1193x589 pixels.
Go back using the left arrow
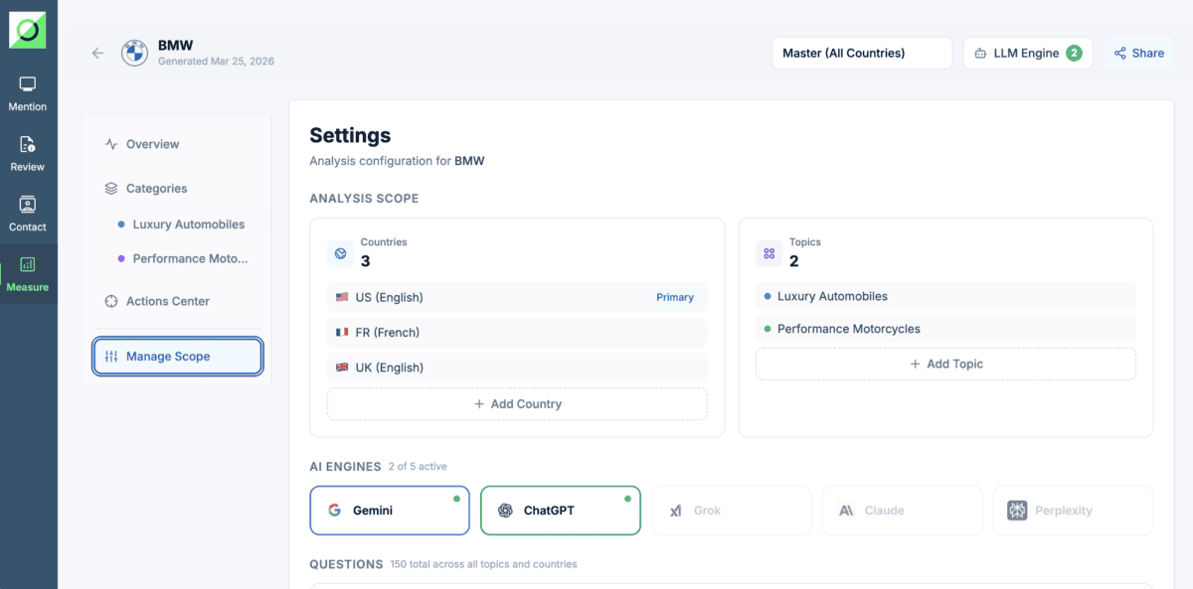tap(97, 54)
